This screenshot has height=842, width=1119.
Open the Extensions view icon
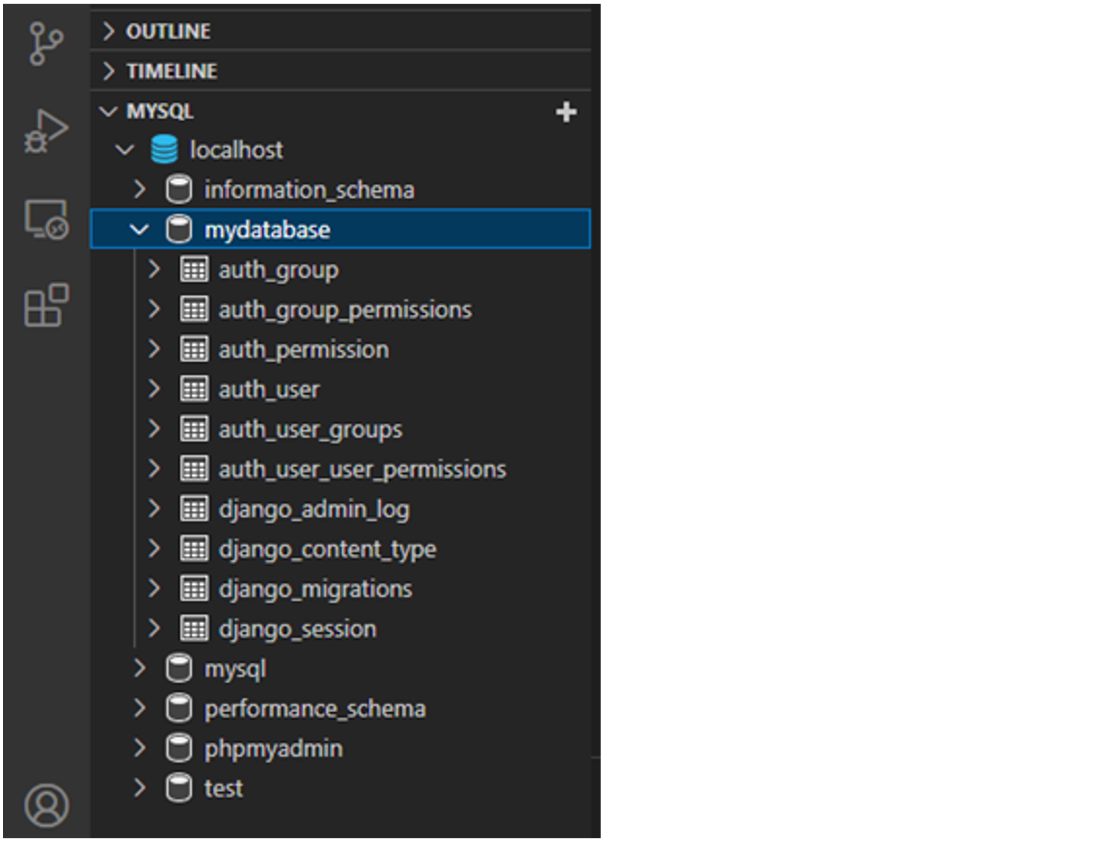click(46, 305)
